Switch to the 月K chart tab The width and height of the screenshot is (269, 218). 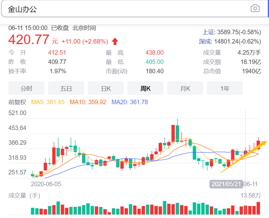point(185,88)
